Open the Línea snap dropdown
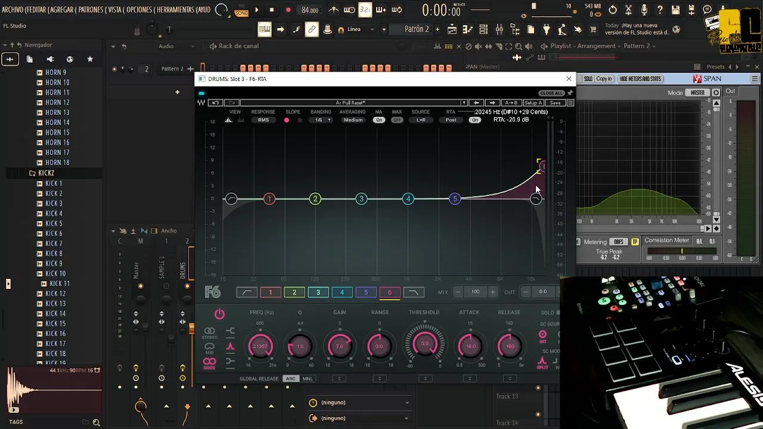This screenshot has width=763, height=429. (x=361, y=29)
